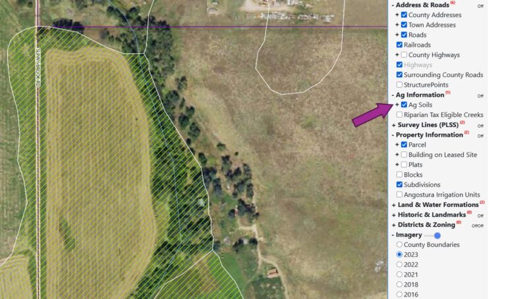Expand the Survey Lines (PLSS) group
506x299 pixels.
click(x=393, y=126)
